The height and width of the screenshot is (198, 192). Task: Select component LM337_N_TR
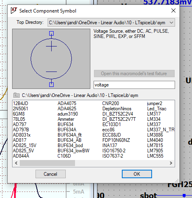click(x=161, y=130)
